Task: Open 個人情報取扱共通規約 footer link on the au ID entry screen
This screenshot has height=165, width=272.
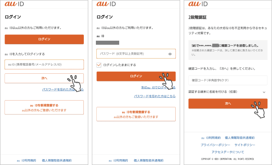Action: pyautogui.click(x=57, y=161)
